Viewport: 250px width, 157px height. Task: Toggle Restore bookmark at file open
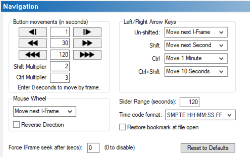click(x=122, y=127)
